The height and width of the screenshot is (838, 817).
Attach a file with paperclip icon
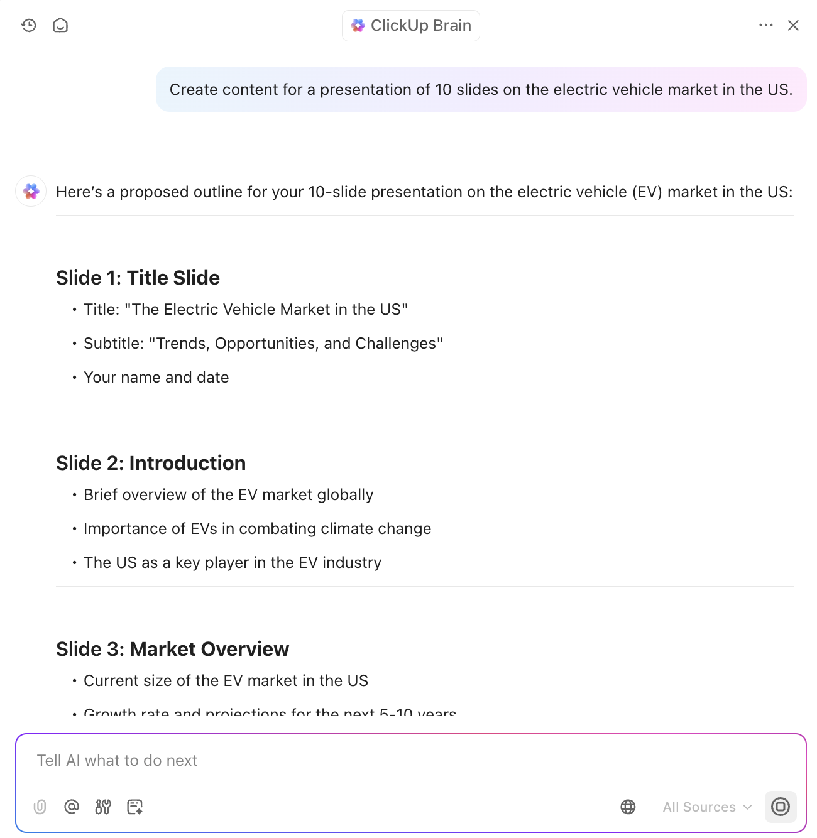tap(40, 807)
